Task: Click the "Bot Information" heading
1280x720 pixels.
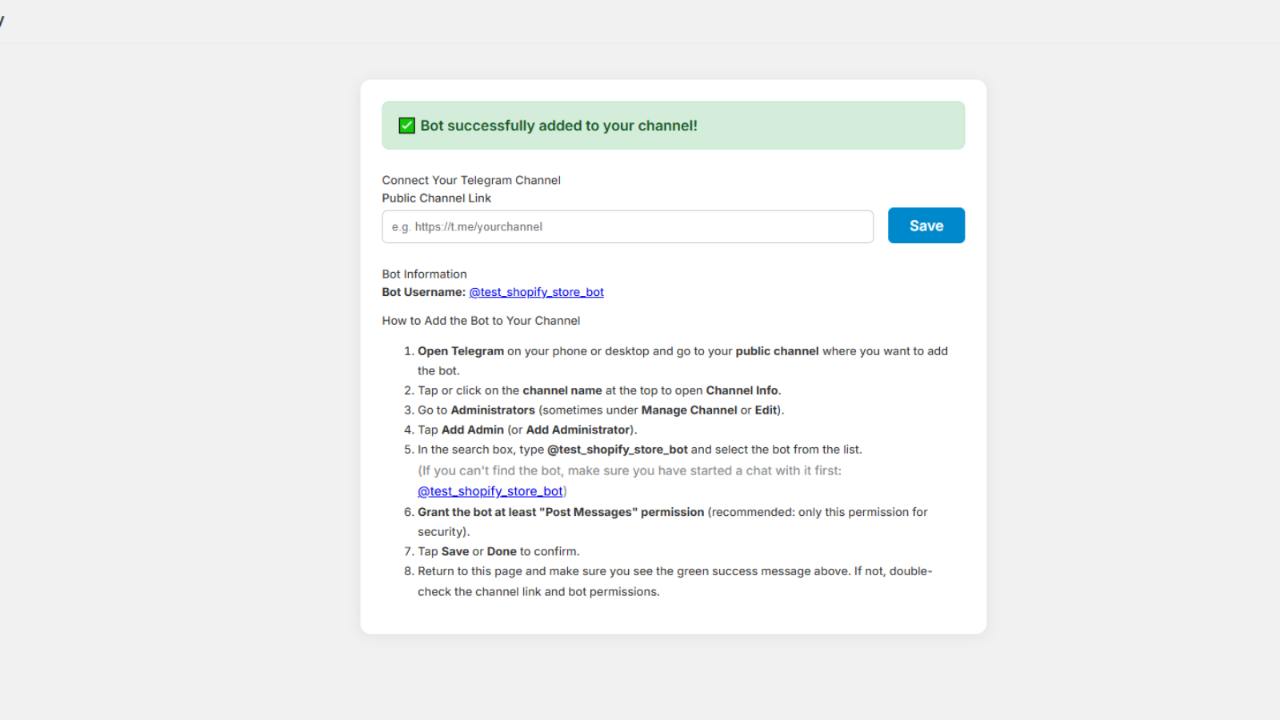Action: 424,274
